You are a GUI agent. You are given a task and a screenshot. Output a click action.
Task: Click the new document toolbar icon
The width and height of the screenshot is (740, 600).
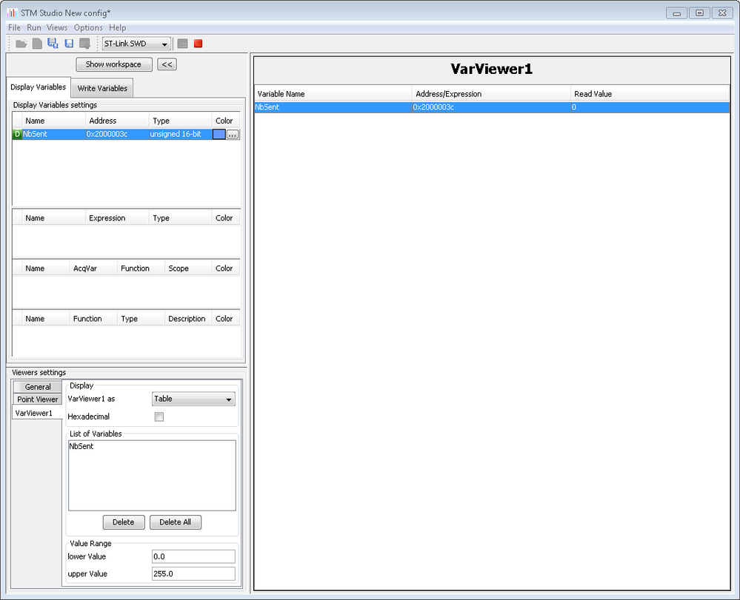37,44
